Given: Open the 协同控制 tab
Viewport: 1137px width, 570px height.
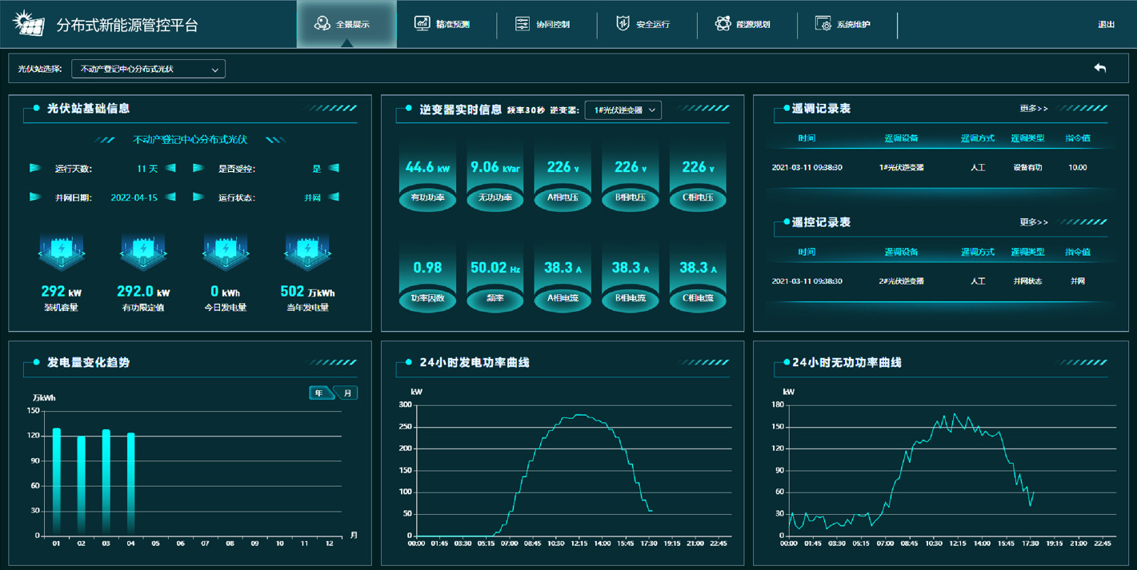Looking at the screenshot, I should (x=542, y=24).
